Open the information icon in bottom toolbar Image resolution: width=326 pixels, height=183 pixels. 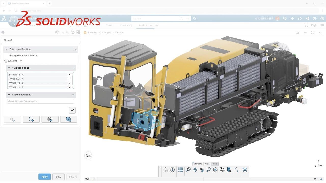(x=172, y=170)
